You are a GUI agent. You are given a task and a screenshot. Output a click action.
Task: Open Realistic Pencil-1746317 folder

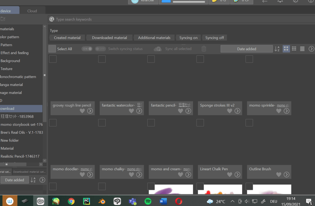pos(20,156)
